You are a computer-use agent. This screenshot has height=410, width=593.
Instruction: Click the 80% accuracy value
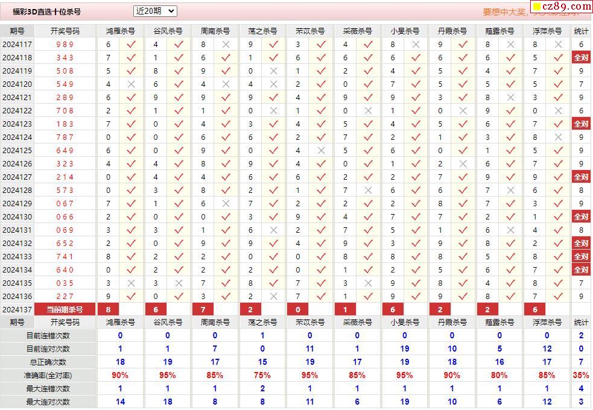pyautogui.click(x=499, y=376)
